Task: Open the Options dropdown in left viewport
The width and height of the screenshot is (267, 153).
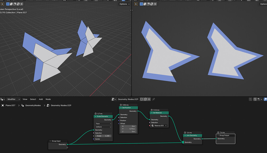Action: (x=124, y=4)
